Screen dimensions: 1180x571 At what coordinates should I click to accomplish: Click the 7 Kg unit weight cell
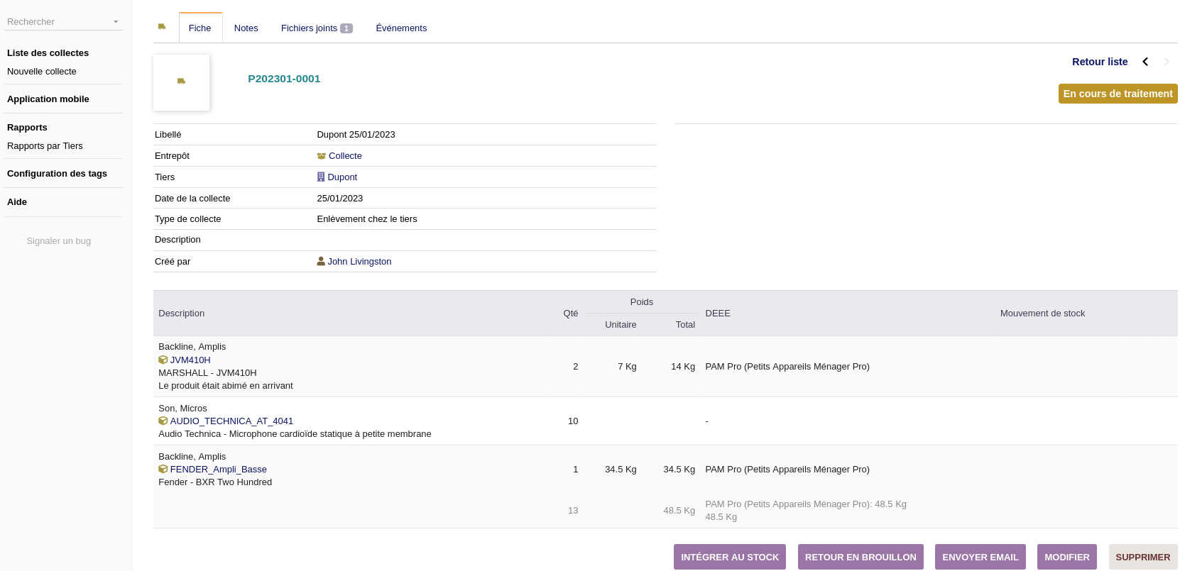(x=627, y=367)
